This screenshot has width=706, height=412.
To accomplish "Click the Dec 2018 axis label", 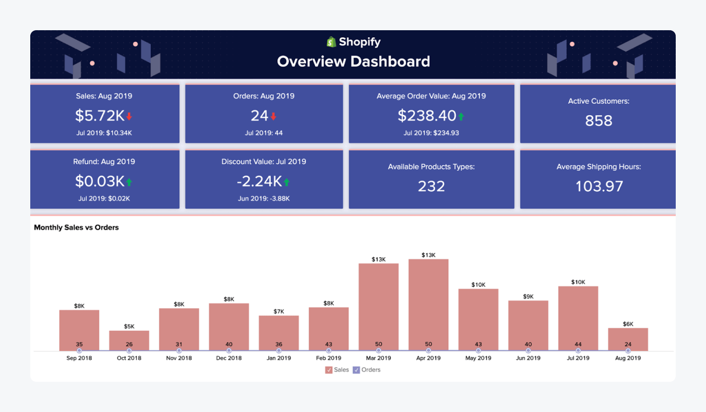I will [229, 358].
